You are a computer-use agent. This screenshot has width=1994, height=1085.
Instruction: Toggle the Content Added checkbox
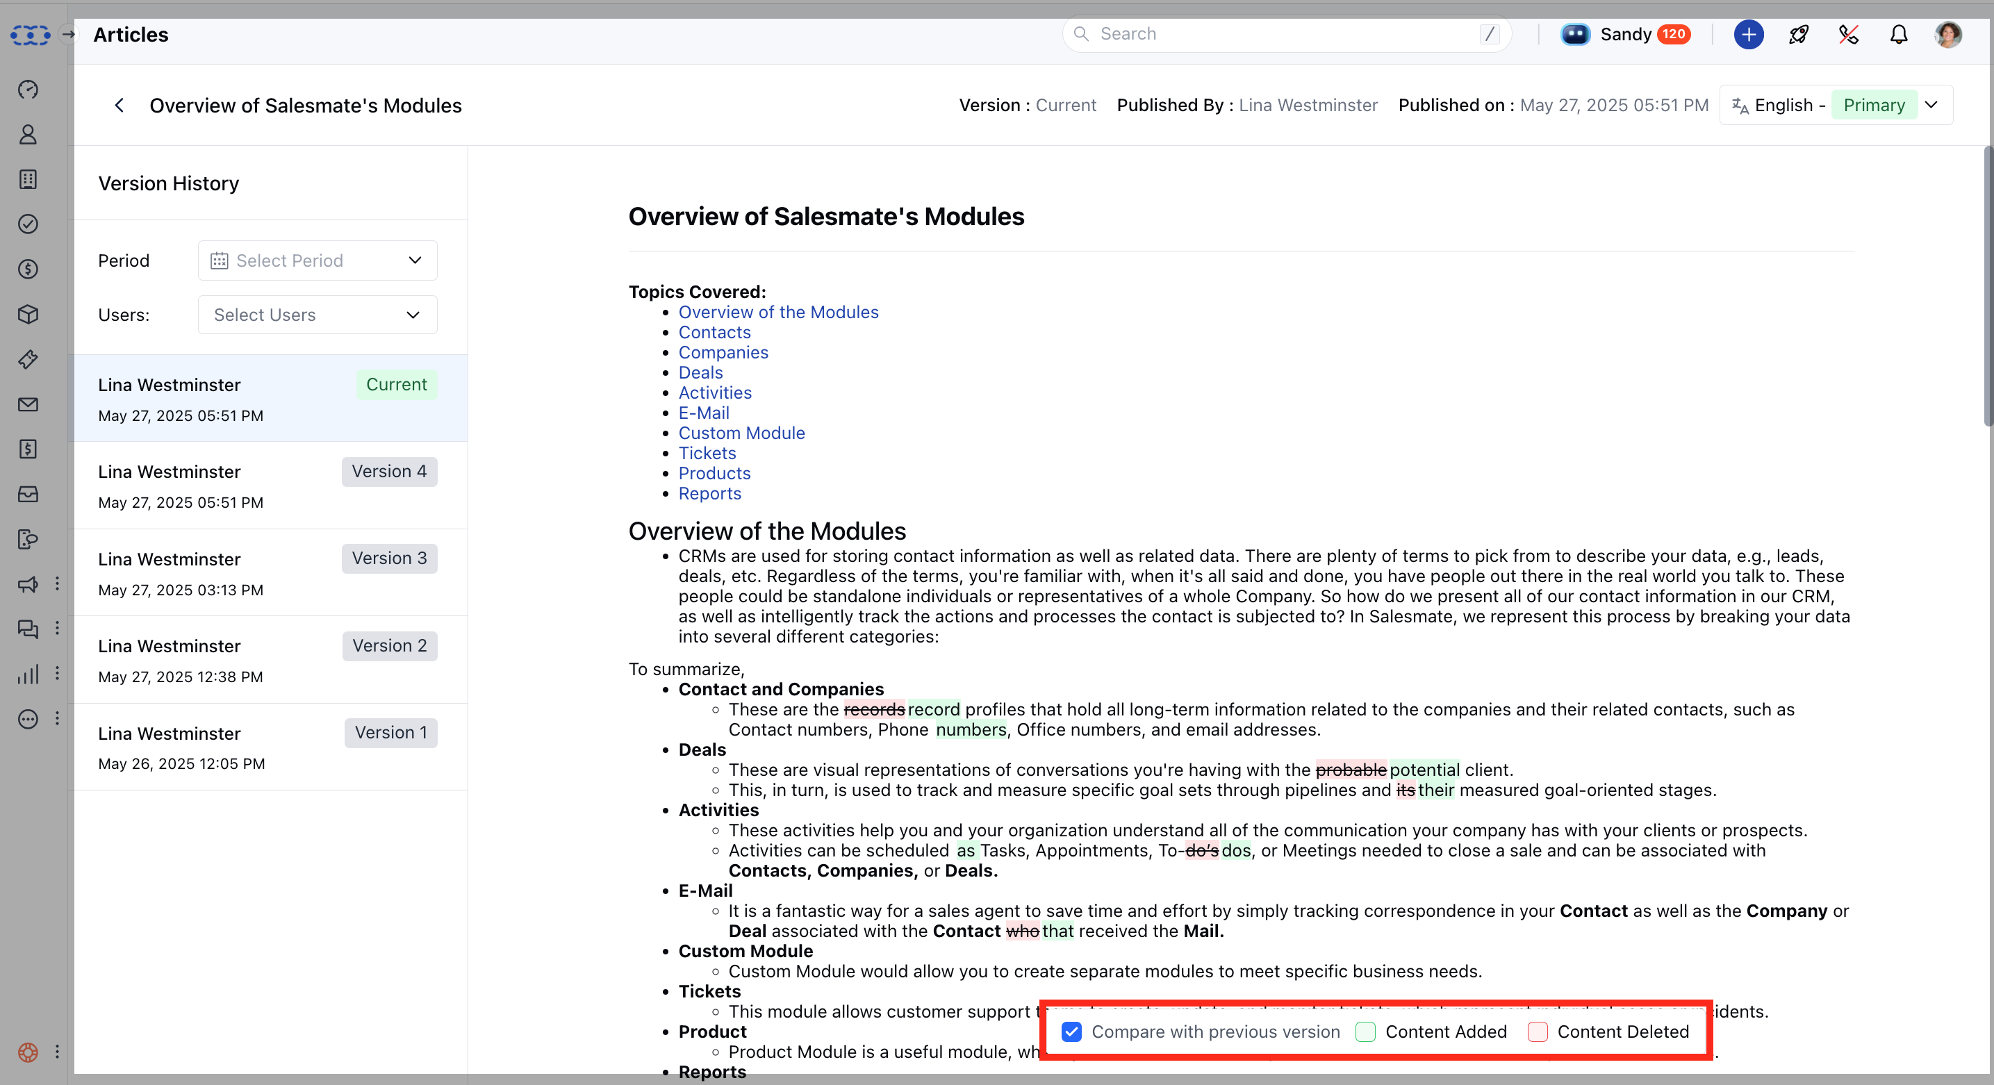[1365, 1032]
